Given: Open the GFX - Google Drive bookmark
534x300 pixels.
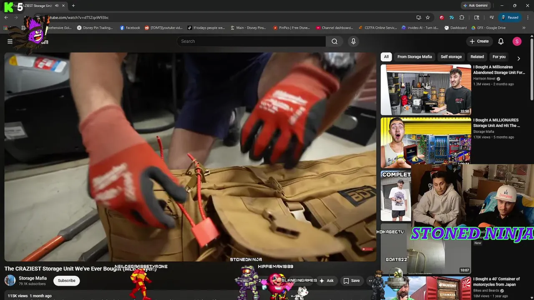Looking at the screenshot, I should (x=488, y=28).
